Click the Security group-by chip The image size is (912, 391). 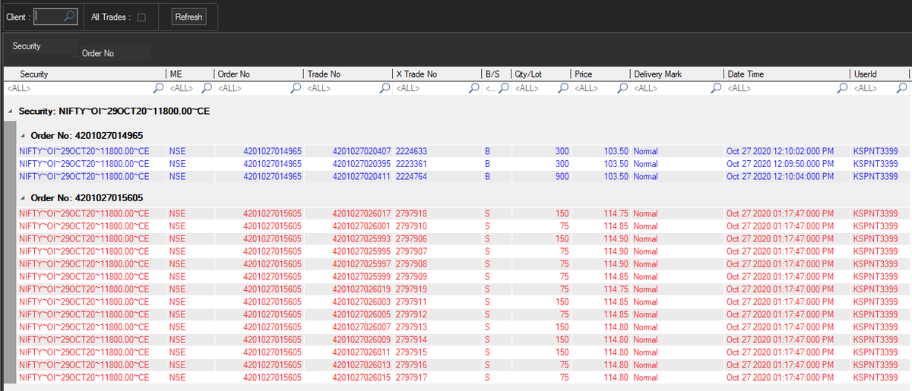[41, 46]
